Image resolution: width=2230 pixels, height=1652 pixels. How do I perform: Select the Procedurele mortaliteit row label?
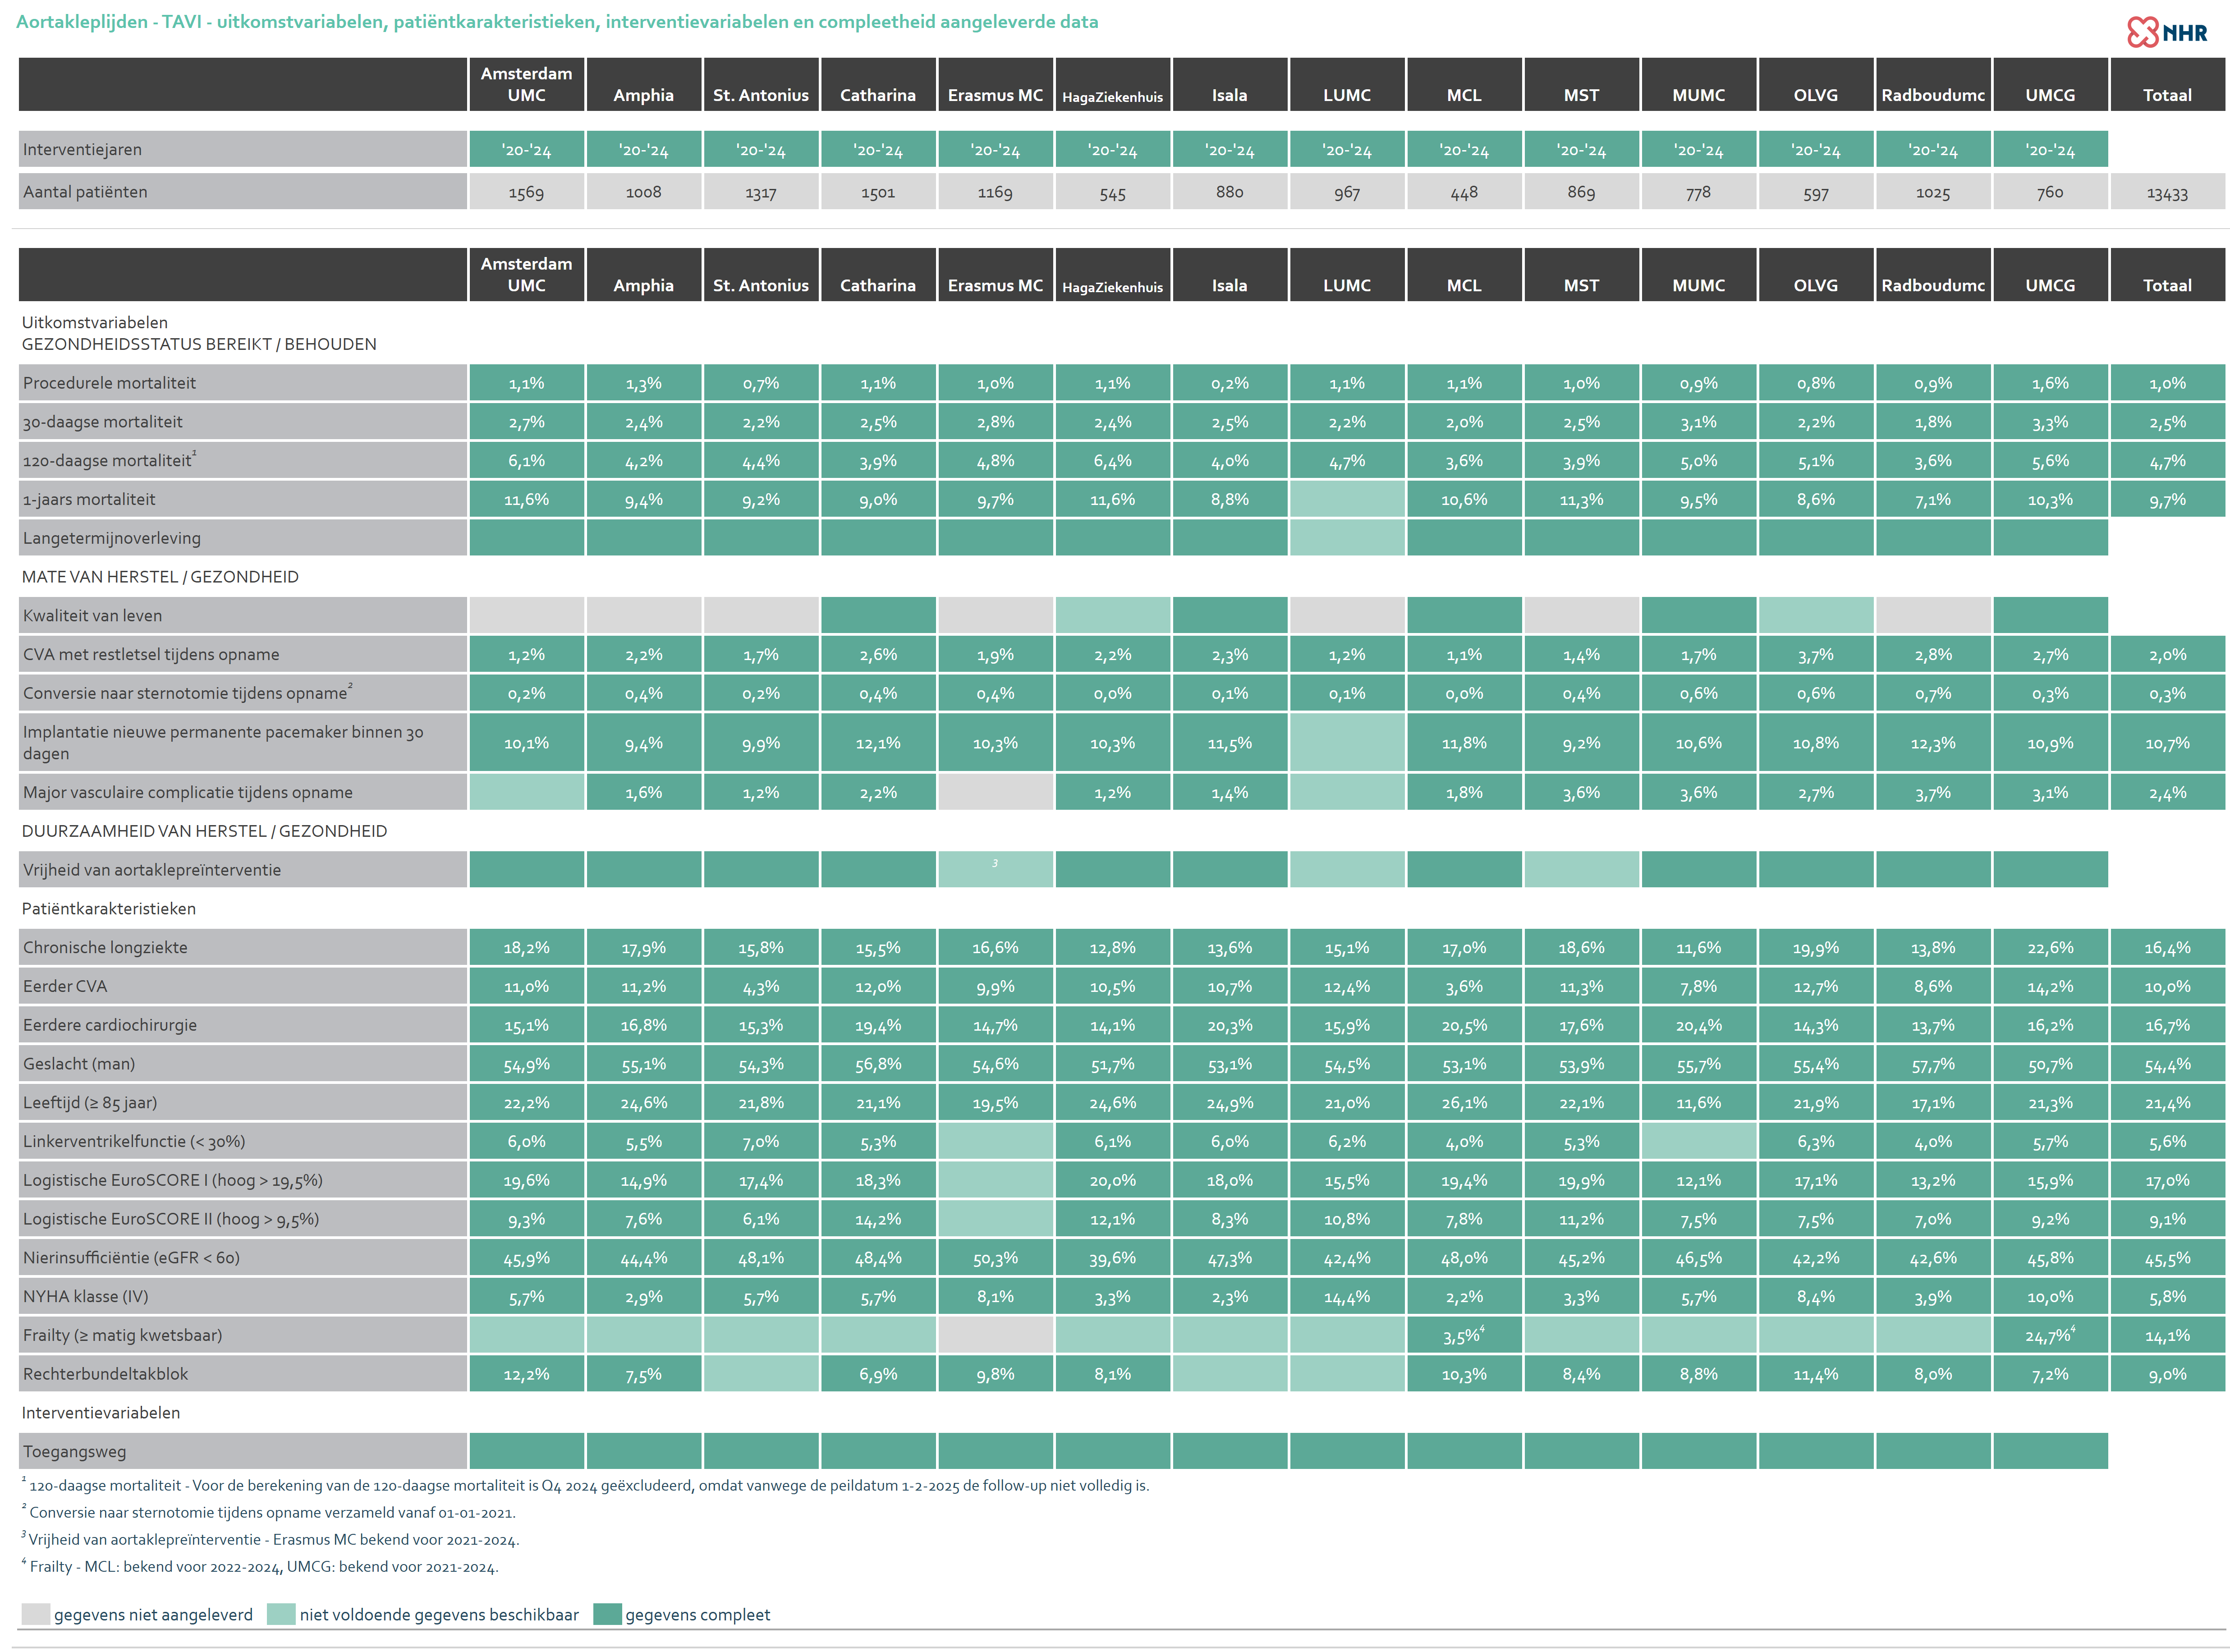(x=110, y=383)
